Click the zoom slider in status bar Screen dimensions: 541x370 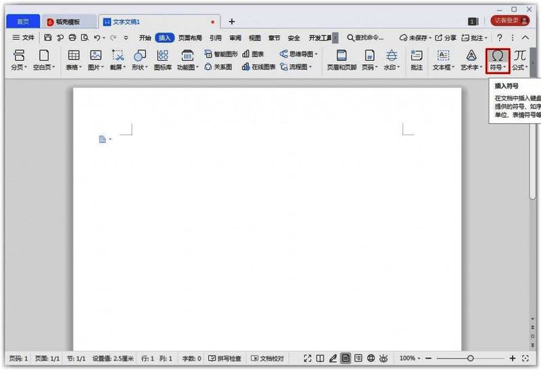tap(470, 358)
